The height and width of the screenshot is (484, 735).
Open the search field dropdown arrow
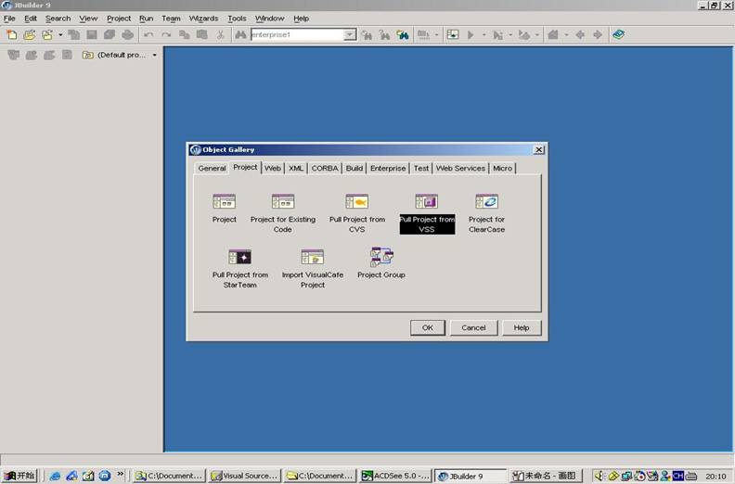pyautogui.click(x=350, y=34)
